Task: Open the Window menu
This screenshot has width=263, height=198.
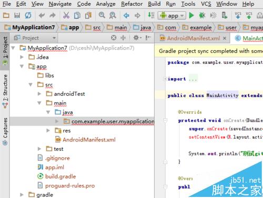Action: (x=227, y=4)
